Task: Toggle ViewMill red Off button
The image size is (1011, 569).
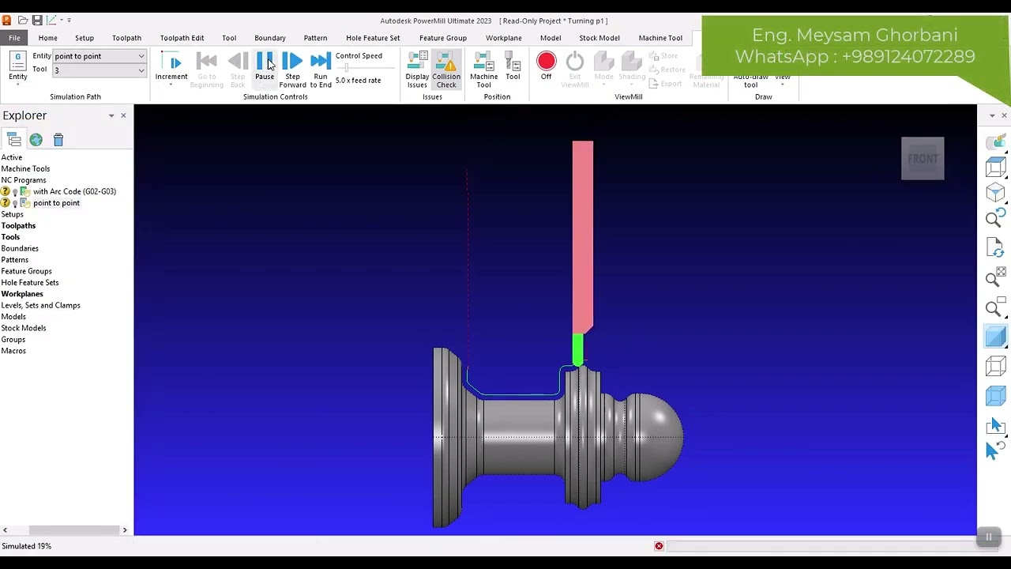Action: click(x=546, y=66)
